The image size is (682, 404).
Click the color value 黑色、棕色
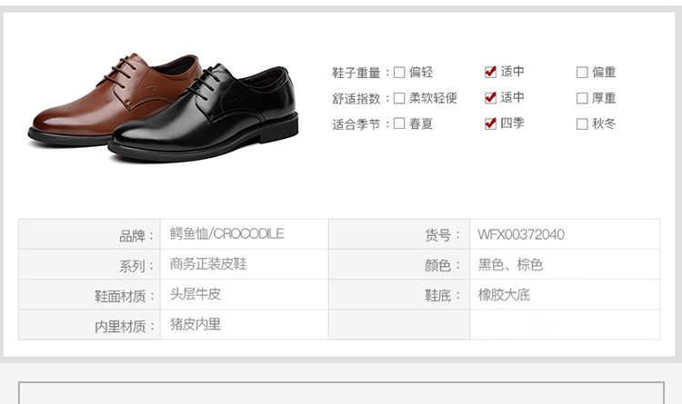[510, 264]
